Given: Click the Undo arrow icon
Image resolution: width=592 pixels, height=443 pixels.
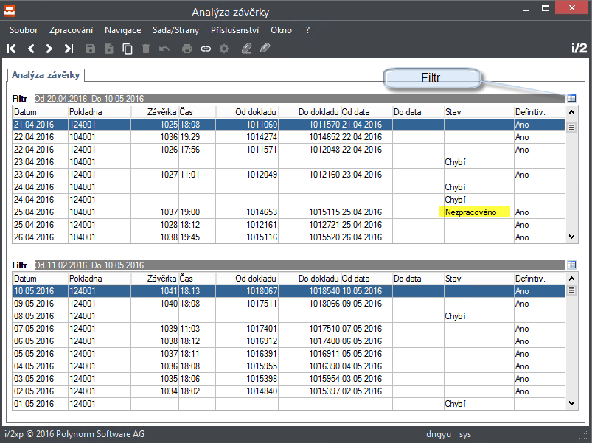Looking at the screenshot, I should (x=164, y=49).
